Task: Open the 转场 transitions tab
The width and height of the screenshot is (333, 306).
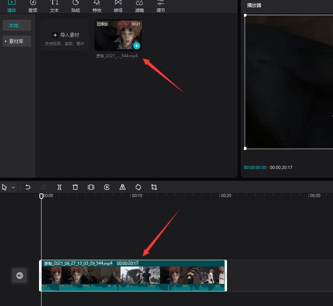Action: [118, 6]
